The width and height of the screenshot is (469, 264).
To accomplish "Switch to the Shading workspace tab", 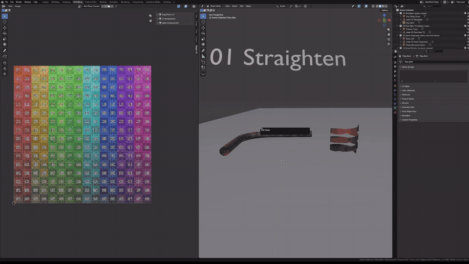I will coord(103,2).
